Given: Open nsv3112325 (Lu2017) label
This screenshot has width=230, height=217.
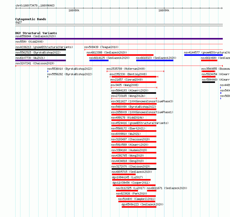Looking at the screenshot, I should (131, 188).
